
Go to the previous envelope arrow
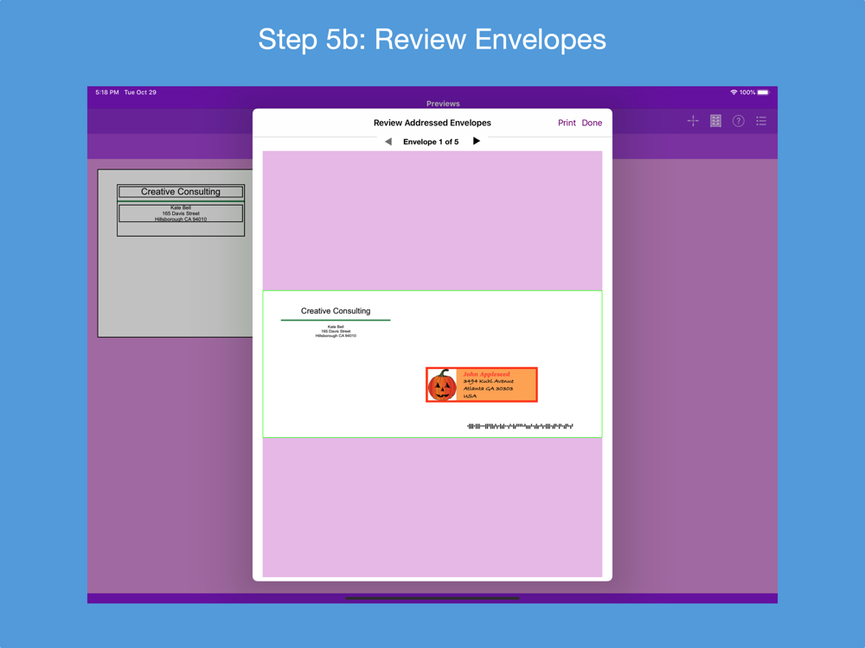(388, 142)
